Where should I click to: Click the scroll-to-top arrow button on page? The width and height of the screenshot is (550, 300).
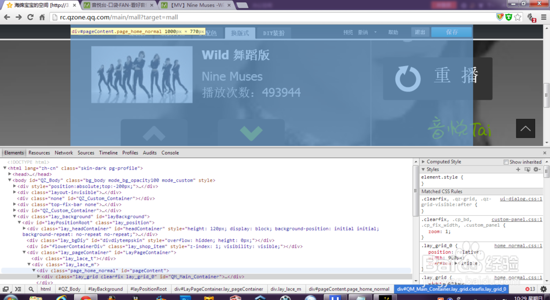click(x=525, y=128)
